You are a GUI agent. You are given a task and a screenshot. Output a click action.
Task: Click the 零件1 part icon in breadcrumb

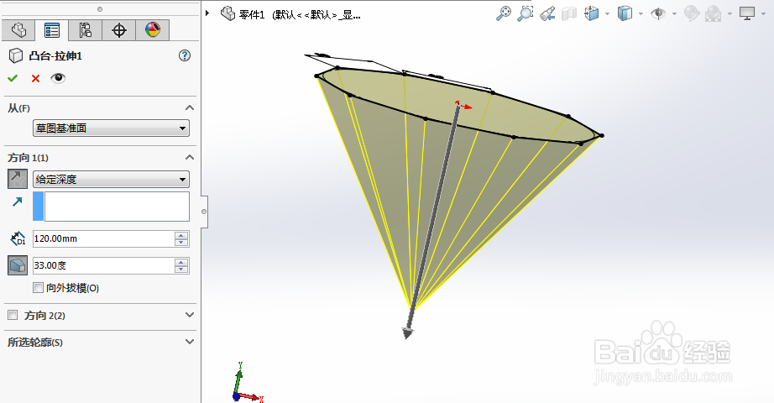(x=227, y=13)
